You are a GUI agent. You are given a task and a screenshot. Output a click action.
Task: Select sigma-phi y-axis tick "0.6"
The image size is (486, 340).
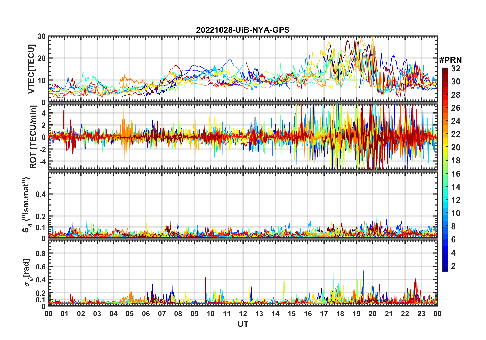[41, 267]
